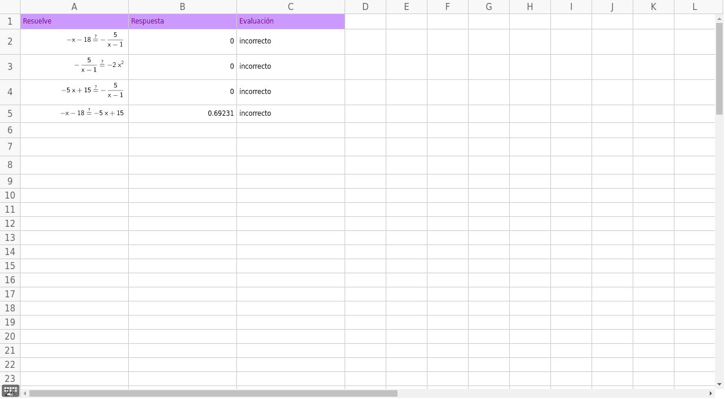Select column F header

(447, 7)
